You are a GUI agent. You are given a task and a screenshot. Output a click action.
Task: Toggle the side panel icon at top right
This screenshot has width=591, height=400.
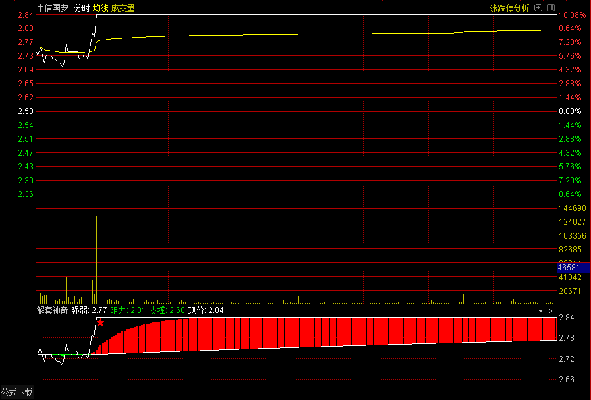[549, 8]
